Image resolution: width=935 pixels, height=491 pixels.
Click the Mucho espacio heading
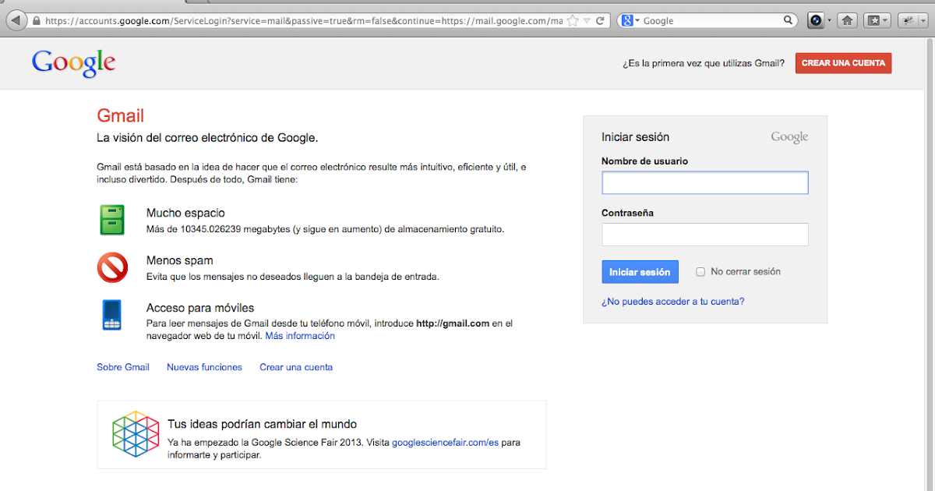point(185,213)
